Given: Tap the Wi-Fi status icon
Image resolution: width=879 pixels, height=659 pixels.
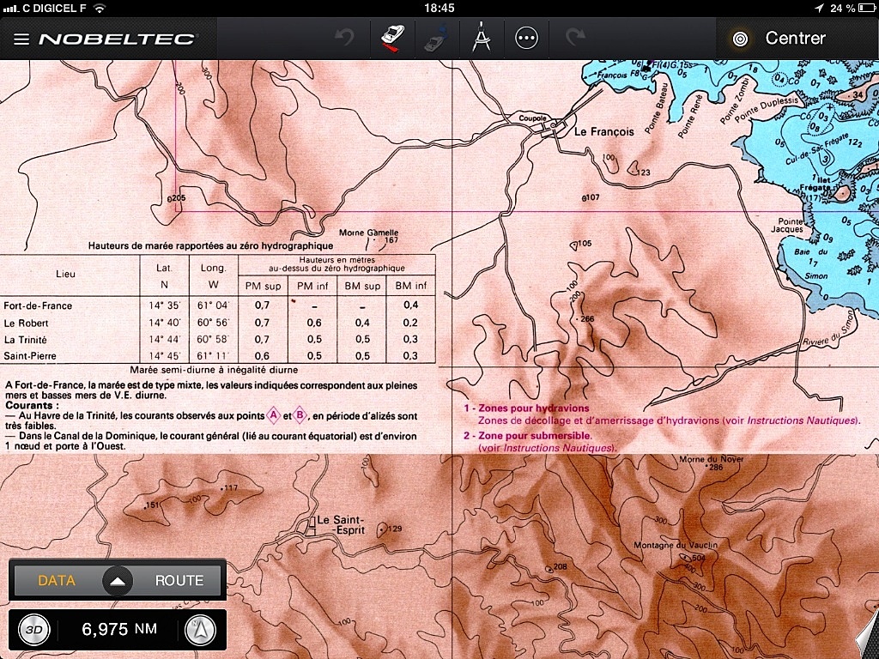Looking at the screenshot, I should (100, 8).
